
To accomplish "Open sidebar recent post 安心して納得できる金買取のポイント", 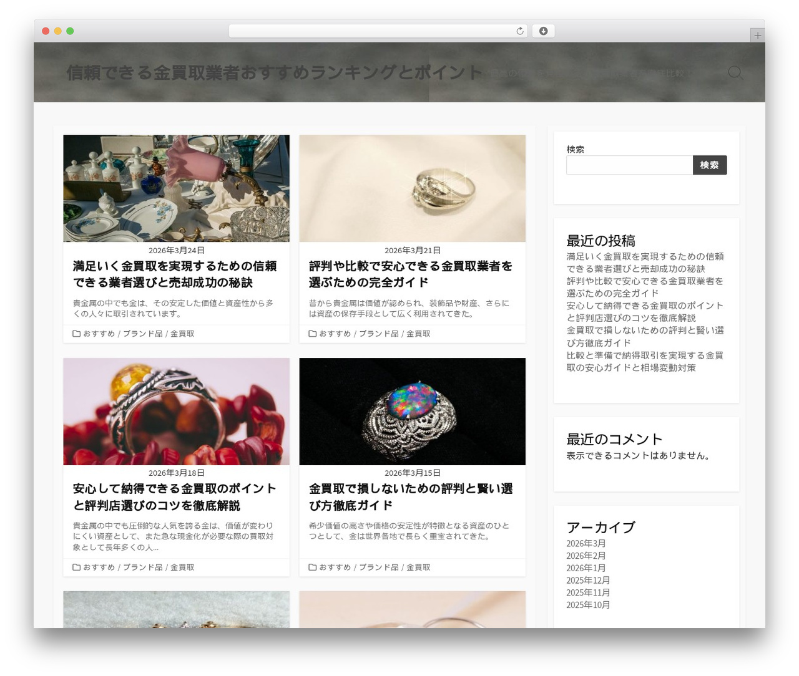I will [x=645, y=312].
